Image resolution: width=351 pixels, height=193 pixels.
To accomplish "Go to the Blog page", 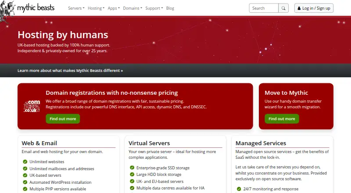I will [x=170, y=8].
